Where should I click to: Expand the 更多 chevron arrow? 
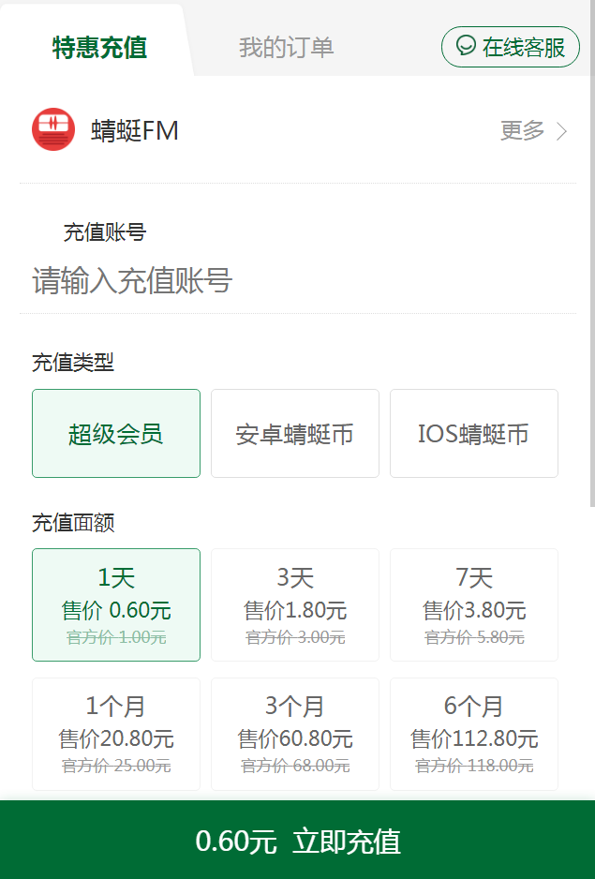click(562, 131)
